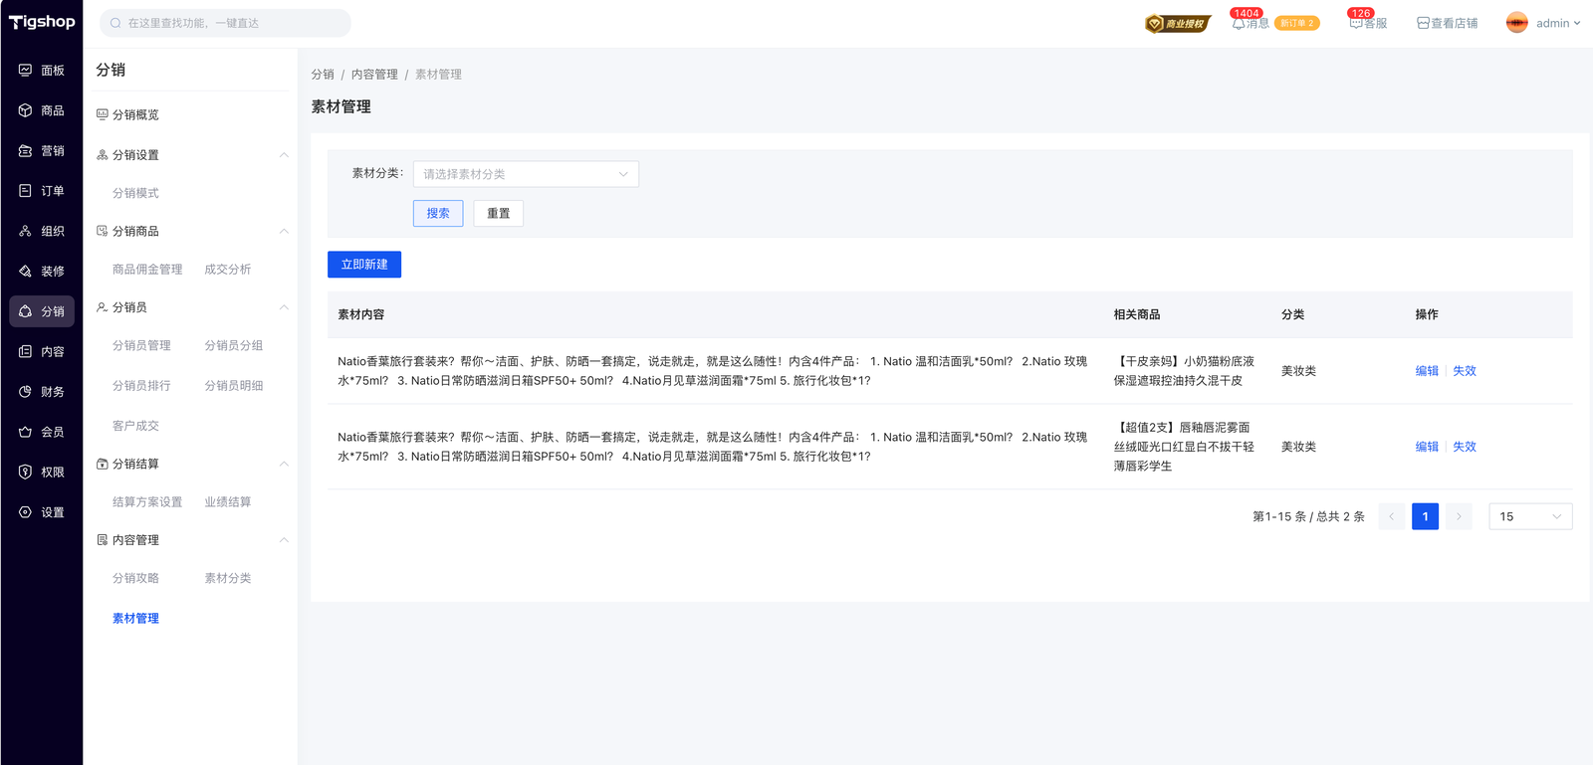This screenshot has height=765, width=1593.
Task: Click 编辑 link for first material row
Action: tap(1427, 371)
